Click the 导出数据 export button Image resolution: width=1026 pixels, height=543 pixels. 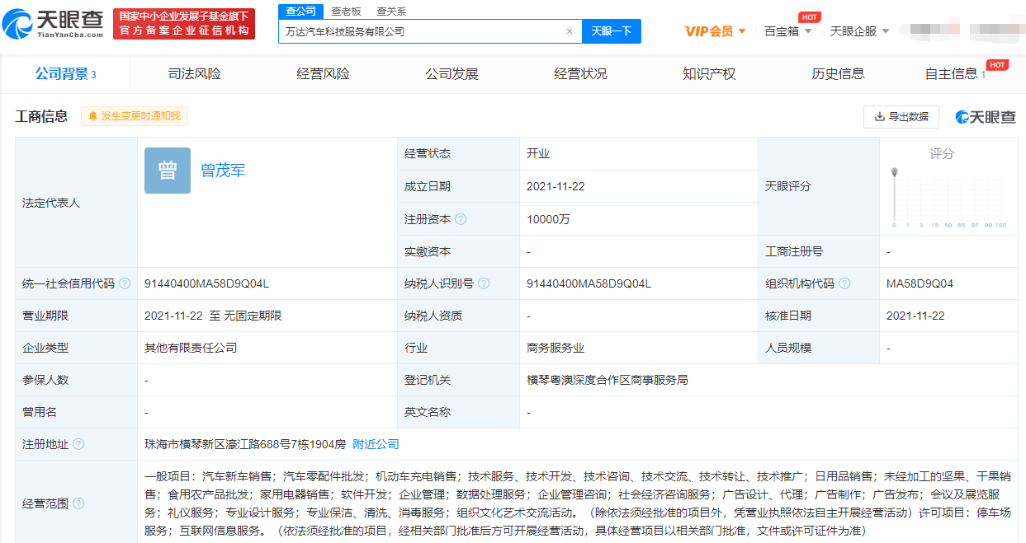click(901, 117)
